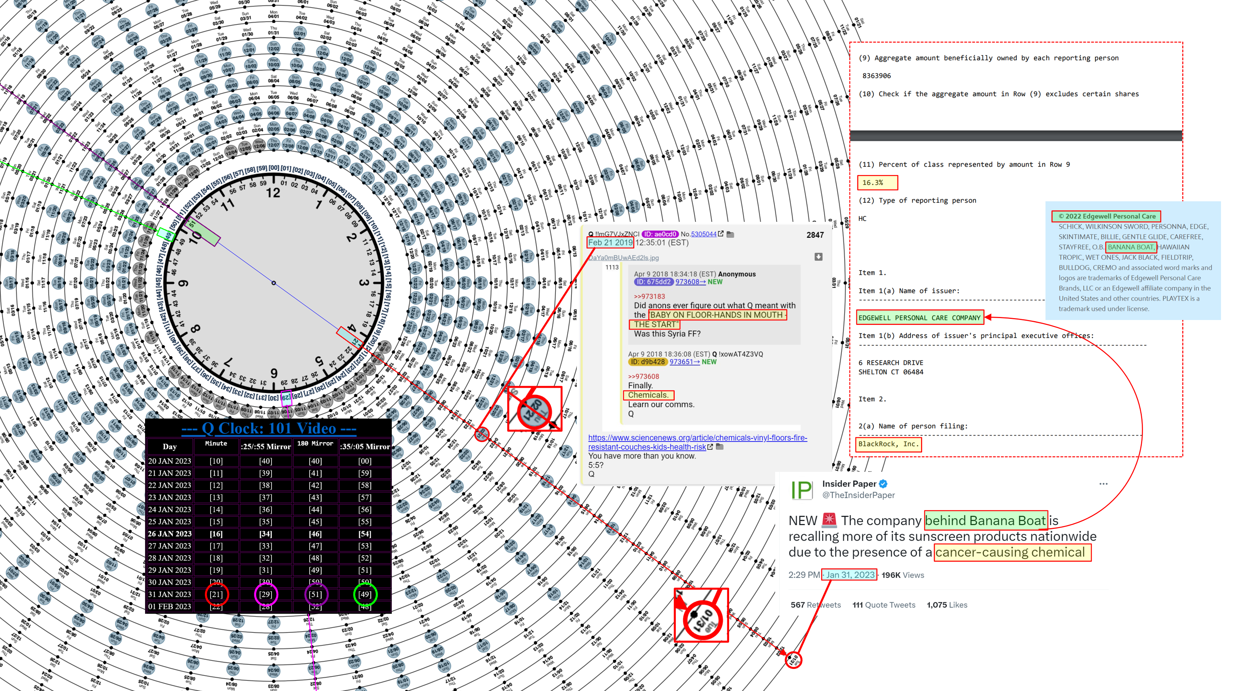
Task: Follow the 973651→ post link
Action: pos(684,362)
